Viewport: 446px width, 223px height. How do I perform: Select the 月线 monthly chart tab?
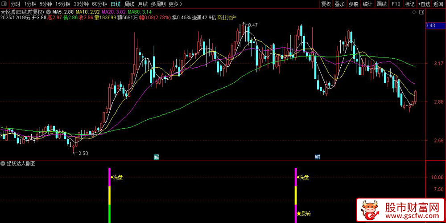(143, 4)
